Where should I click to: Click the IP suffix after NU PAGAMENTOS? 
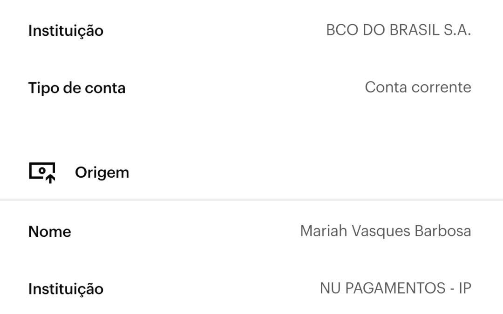[x=464, y=288]
